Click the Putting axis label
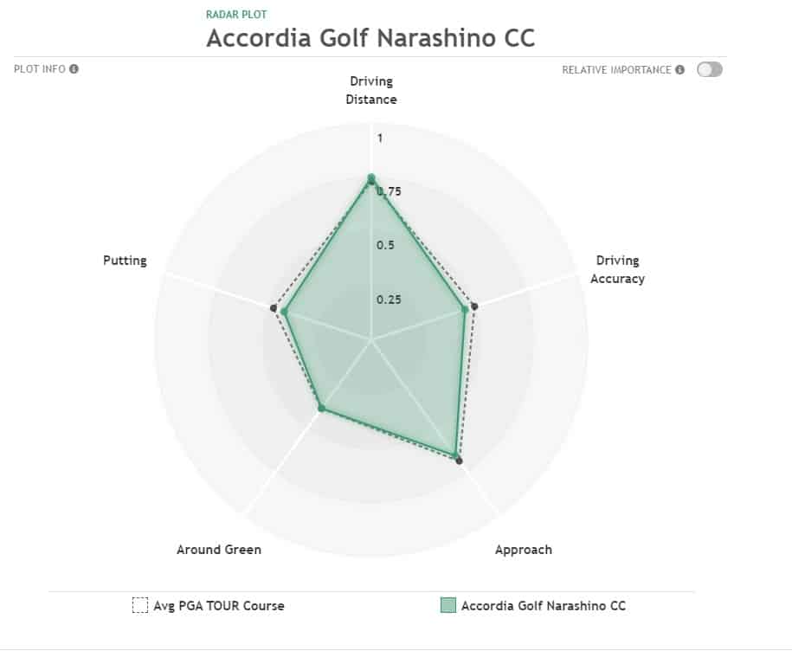This screenshot has height=651, width=792. [x=125, y=261]
